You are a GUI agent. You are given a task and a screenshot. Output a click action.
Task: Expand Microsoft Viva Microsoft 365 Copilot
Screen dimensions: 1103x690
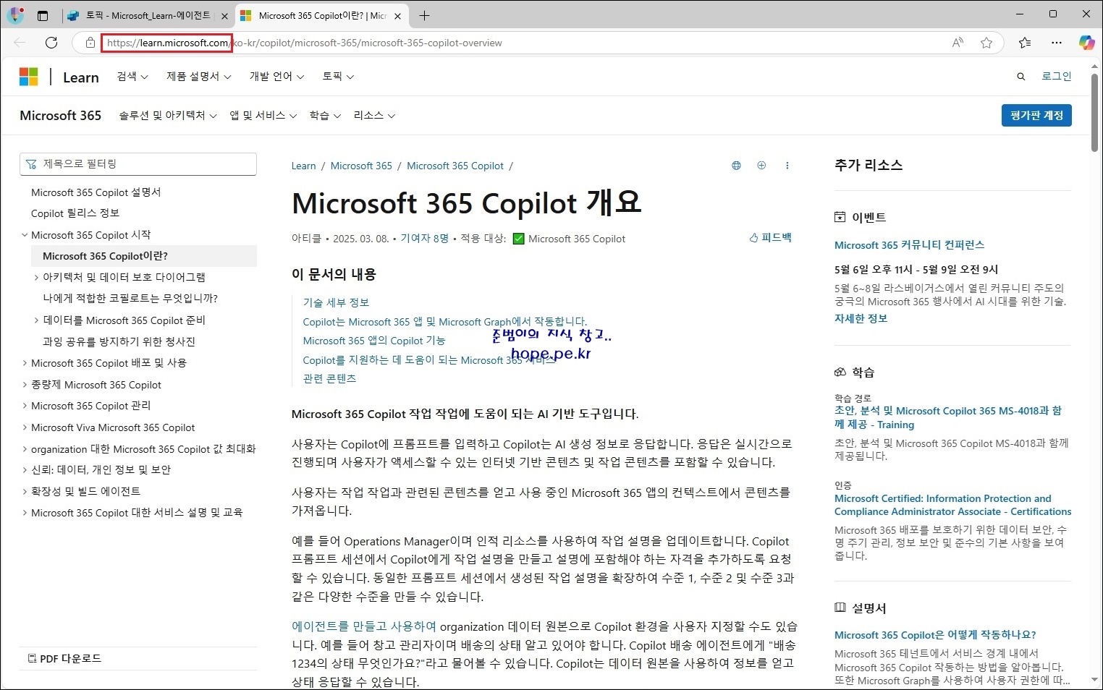[x=113, y=427]
